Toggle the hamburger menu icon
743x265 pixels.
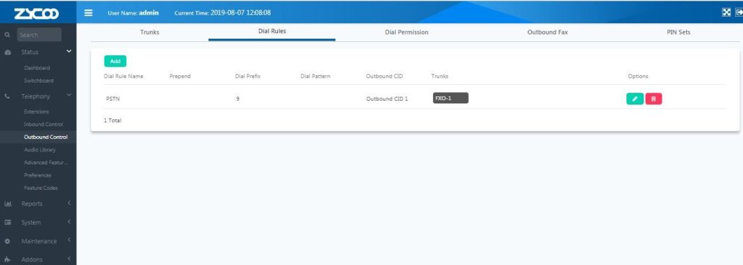(89, 13)
